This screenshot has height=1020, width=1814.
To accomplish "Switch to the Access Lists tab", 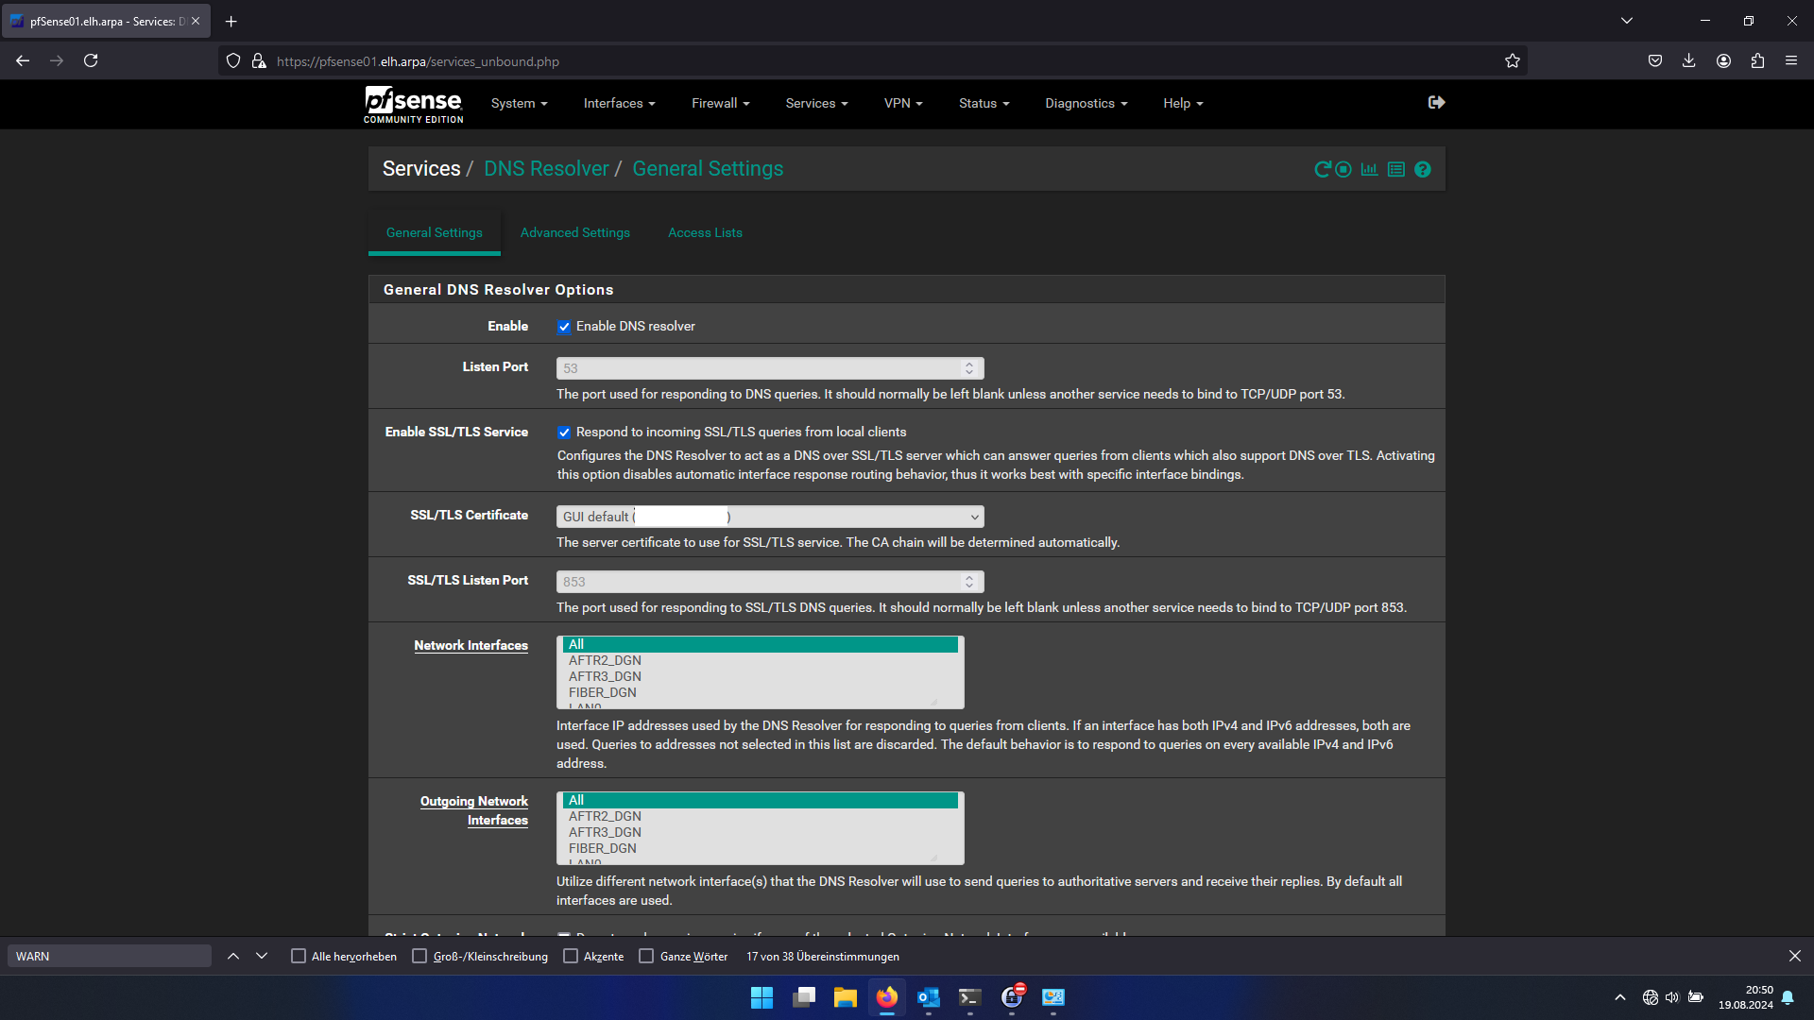I will [705, 232].
